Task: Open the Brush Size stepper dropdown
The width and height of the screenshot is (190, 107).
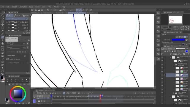Action: (28, 44)
